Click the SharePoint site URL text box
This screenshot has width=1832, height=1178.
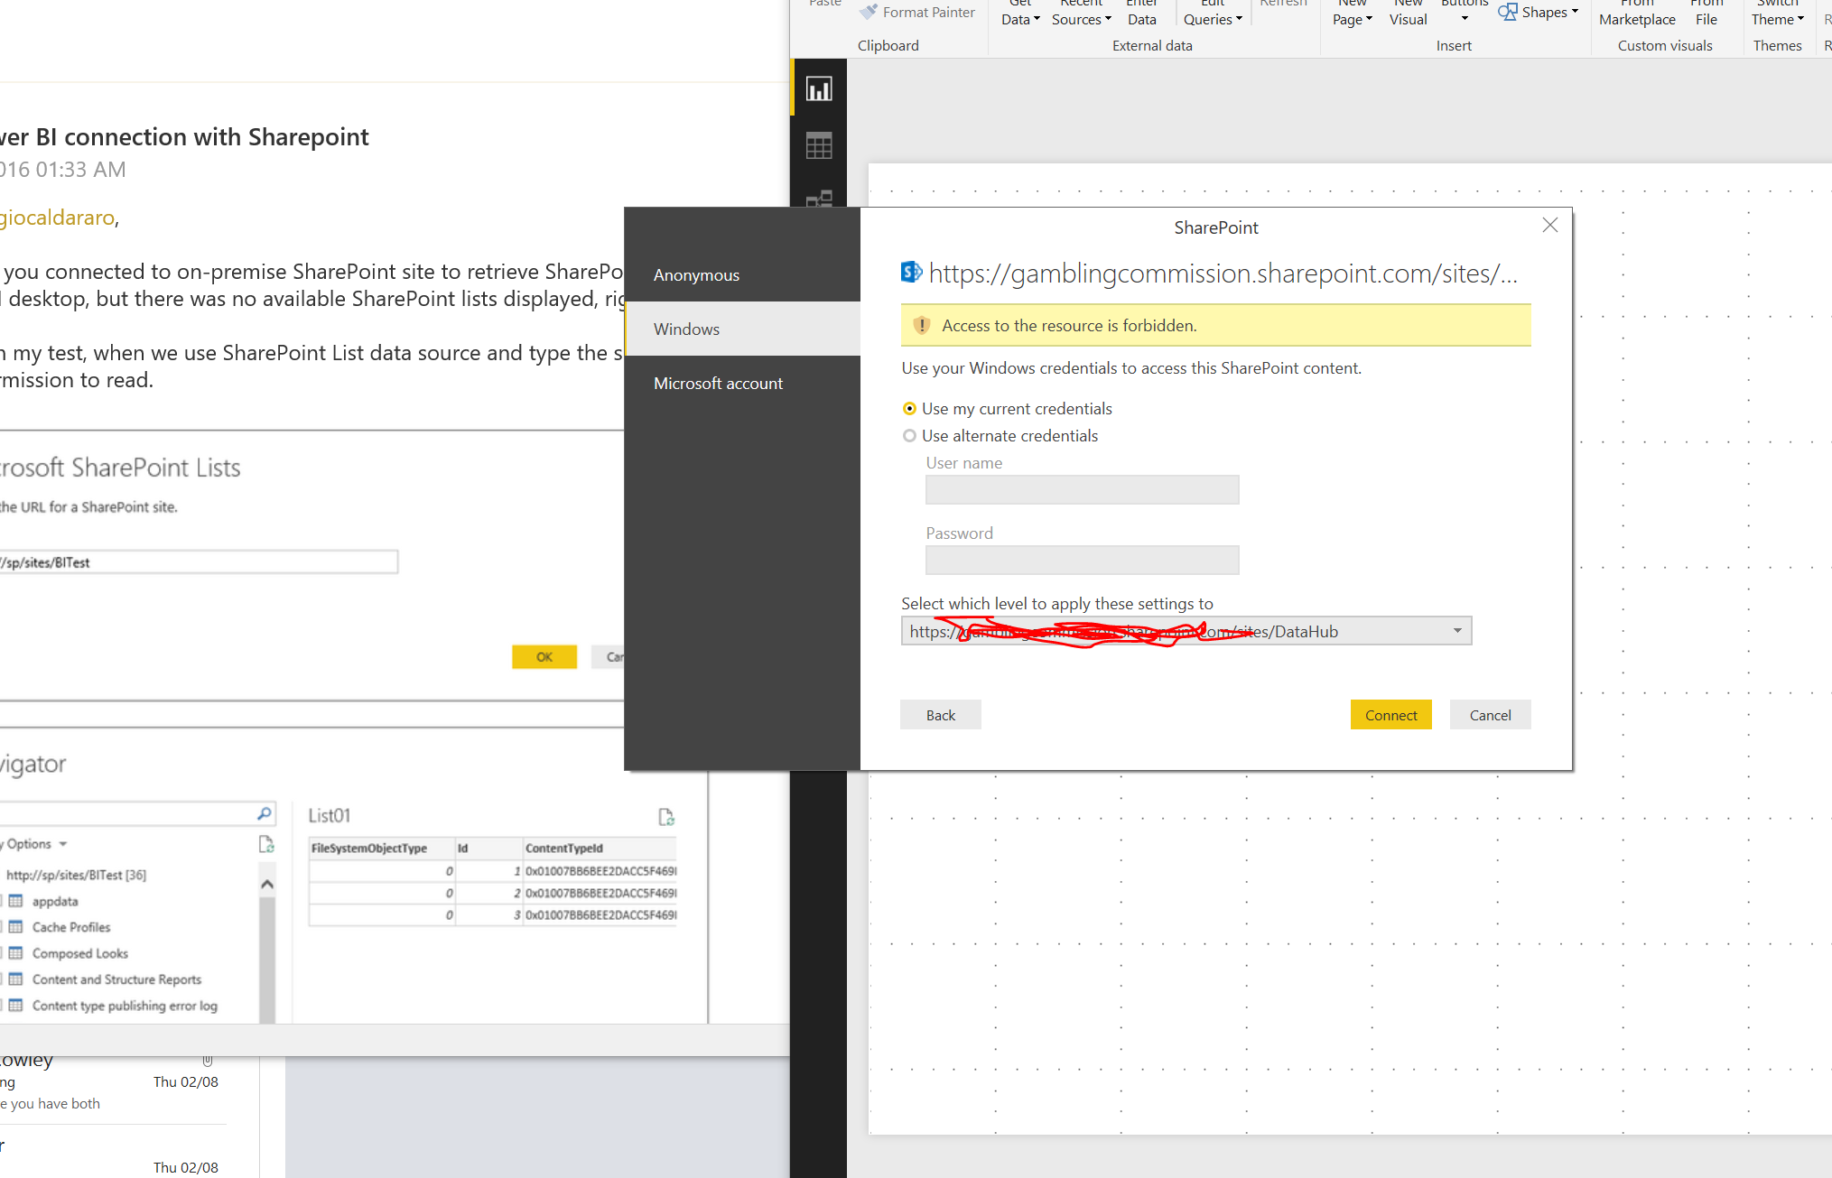pos(198,562)
